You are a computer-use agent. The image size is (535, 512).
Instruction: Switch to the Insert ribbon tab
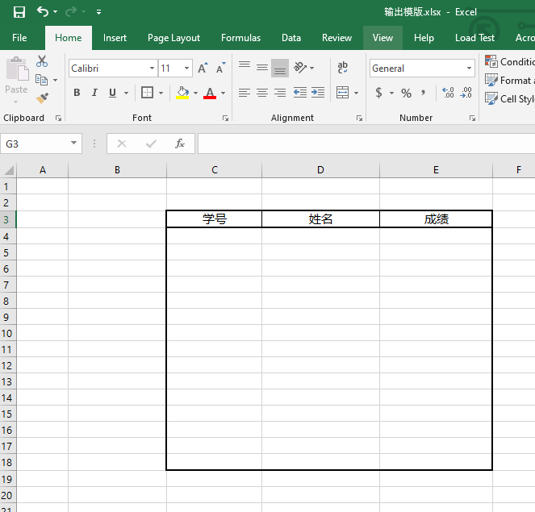tap(115, 38)
